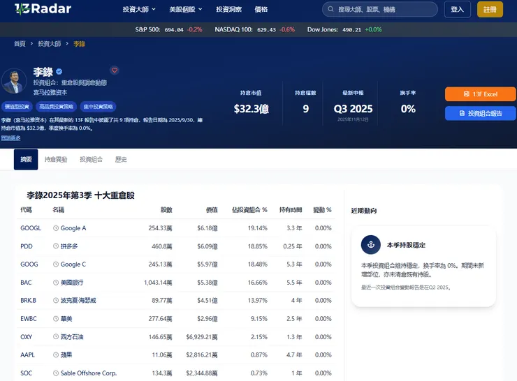517x381 pixels.
Task: Click 李錄 profile photo
Action: pos(14,81)
